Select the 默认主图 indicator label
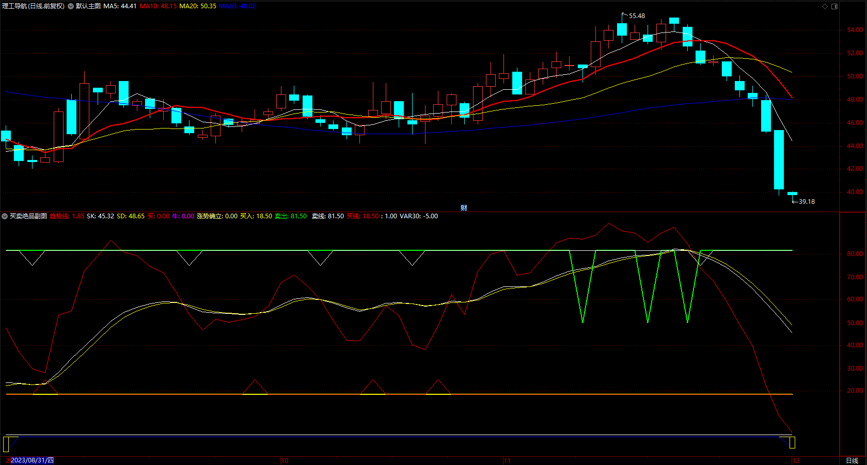Viewport: 867px width, 465px height. click(88, 6)
